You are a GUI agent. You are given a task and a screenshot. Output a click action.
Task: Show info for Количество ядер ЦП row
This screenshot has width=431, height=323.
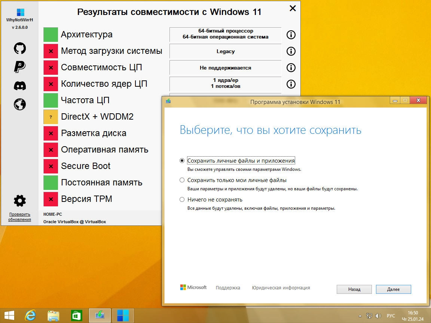[x=291, y=84]
